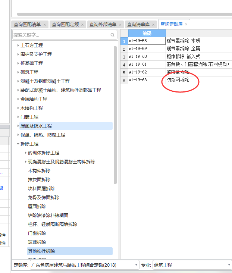The image size is (232, 273).
Task: Expand the 砌筑工程 node arrow
Action: [x=18, y=72]
